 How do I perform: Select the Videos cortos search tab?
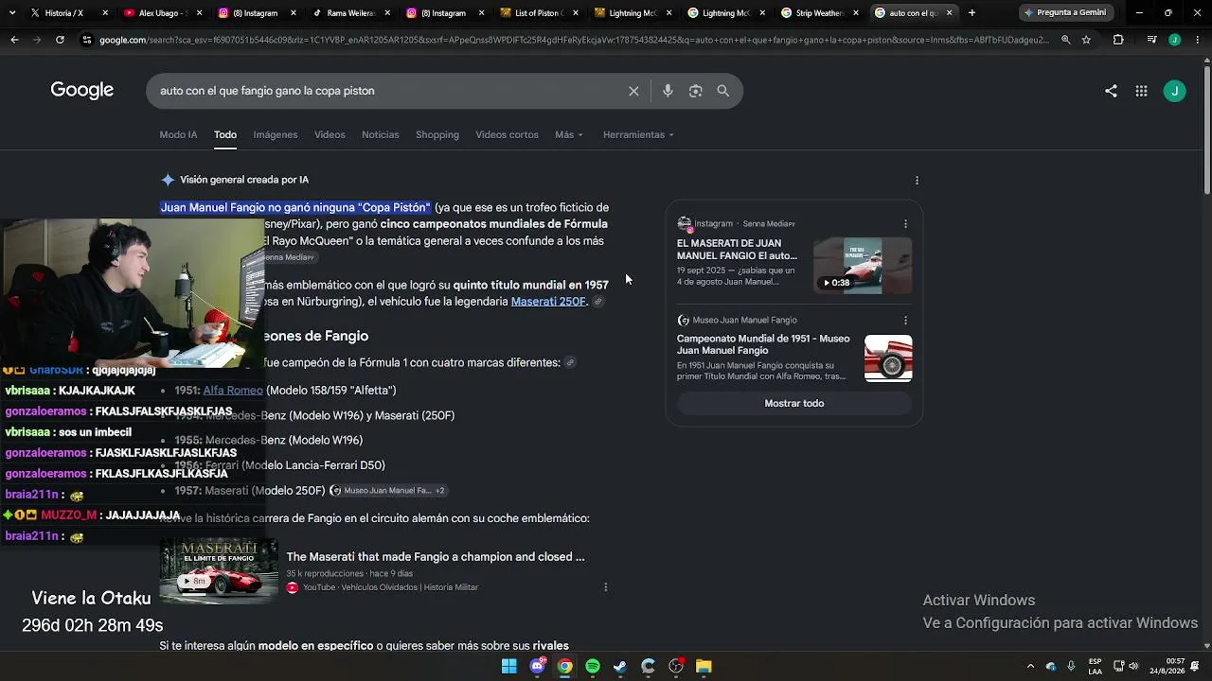(507, 134)
